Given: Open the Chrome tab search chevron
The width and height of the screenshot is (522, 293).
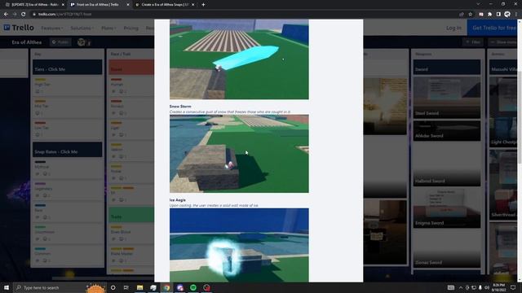Looking at the screenshot, I should [x=478, y=4].
